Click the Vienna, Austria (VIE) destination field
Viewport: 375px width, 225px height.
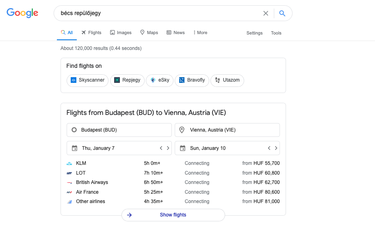point(227,130)
